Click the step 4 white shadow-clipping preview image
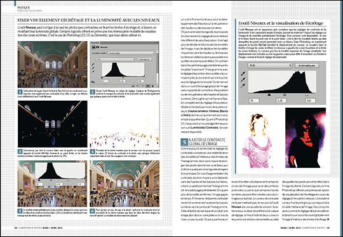This screenshot has width=343, height=237. tap(124, 124)
